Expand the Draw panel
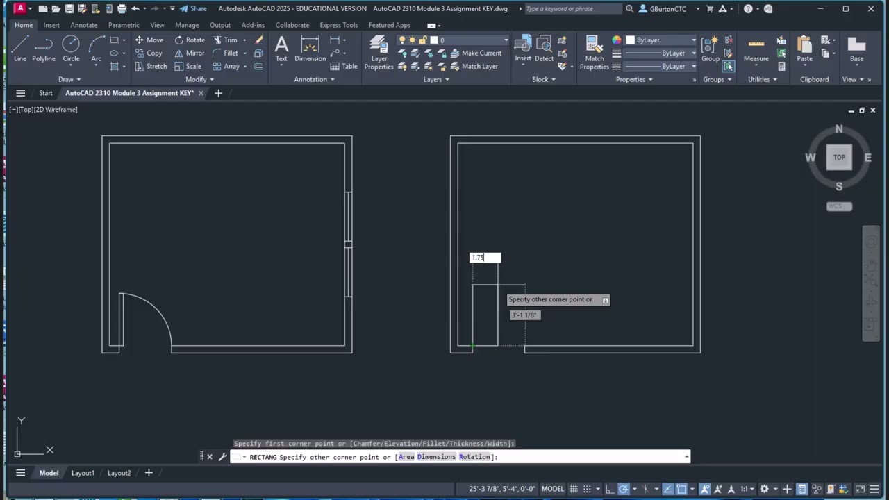 click(69, 79)
